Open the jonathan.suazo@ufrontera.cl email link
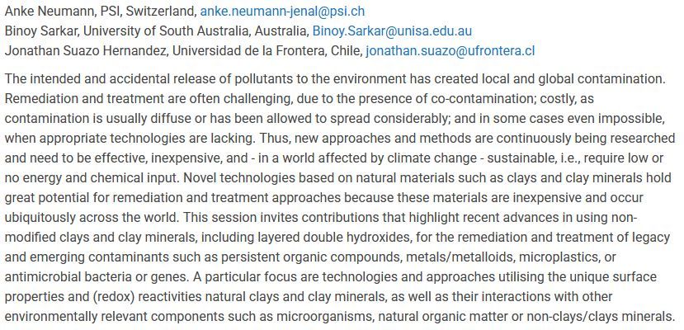The height and width of the screenshot is (330, 684). (450, 51)
